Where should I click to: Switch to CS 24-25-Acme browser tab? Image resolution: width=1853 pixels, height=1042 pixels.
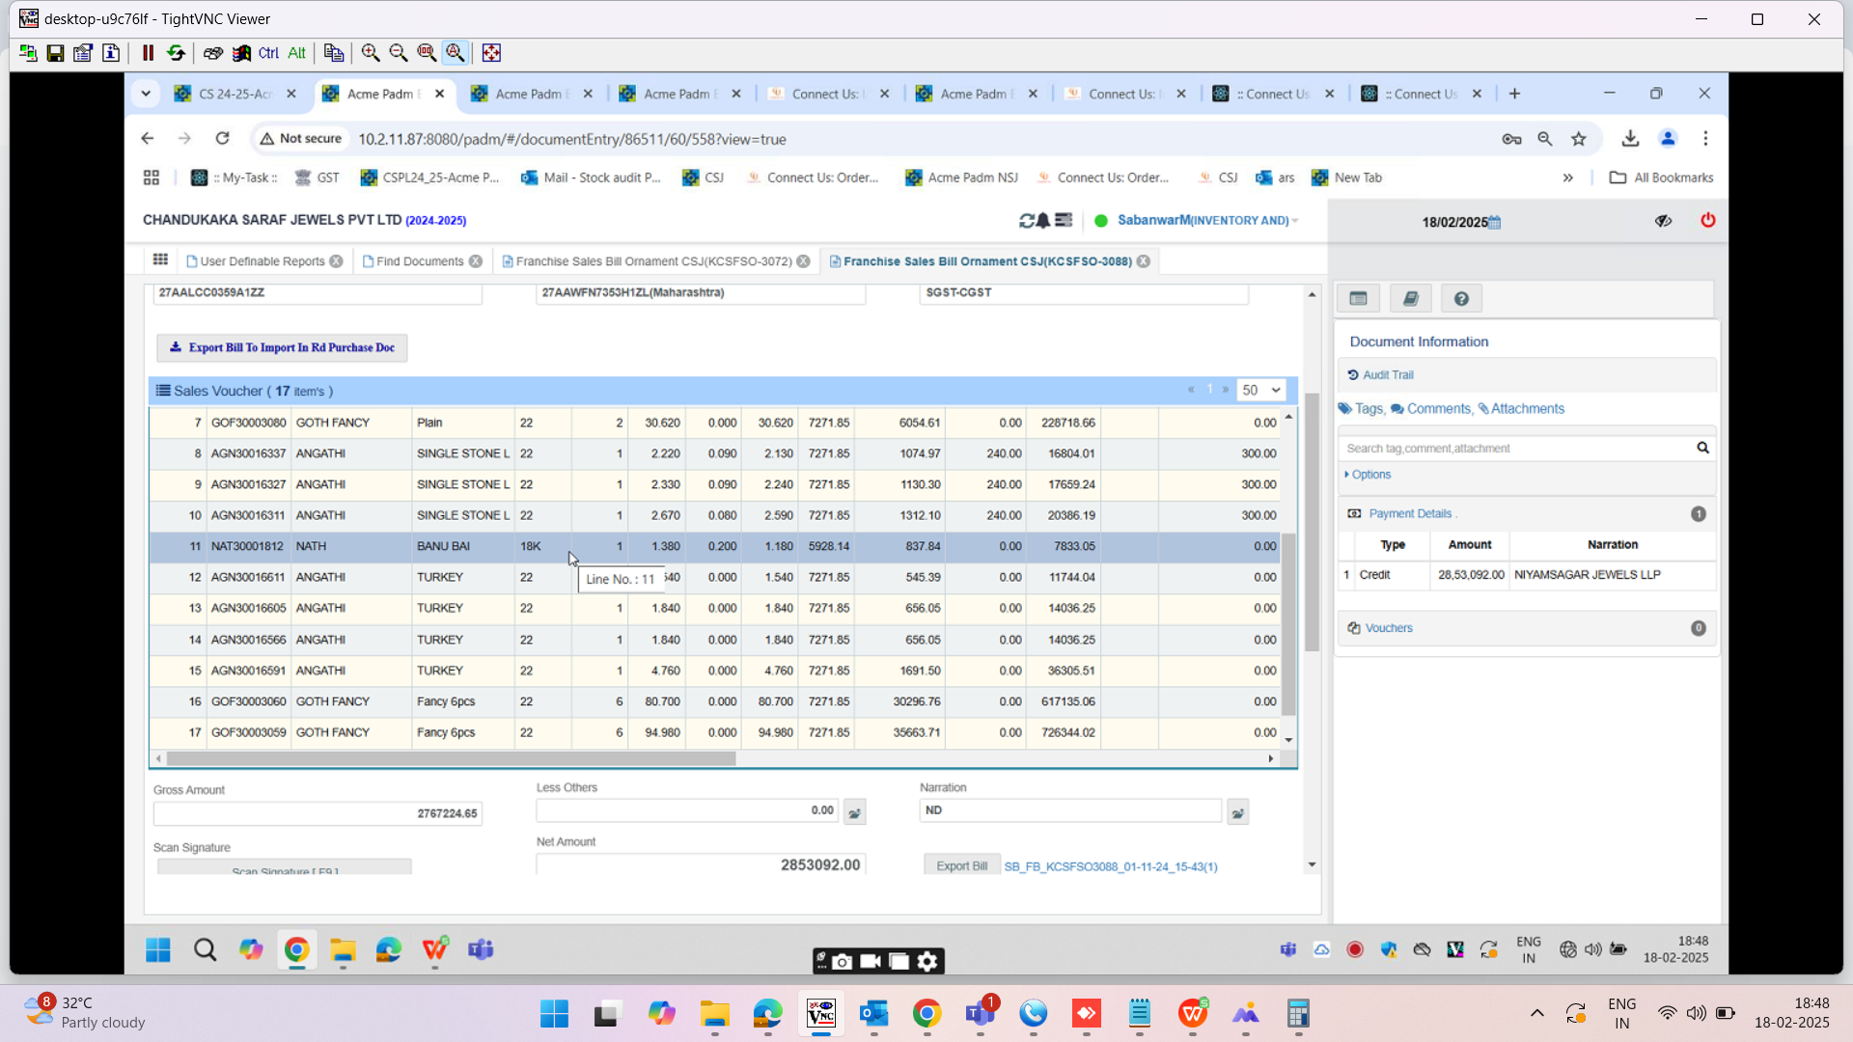pos(235,94)
